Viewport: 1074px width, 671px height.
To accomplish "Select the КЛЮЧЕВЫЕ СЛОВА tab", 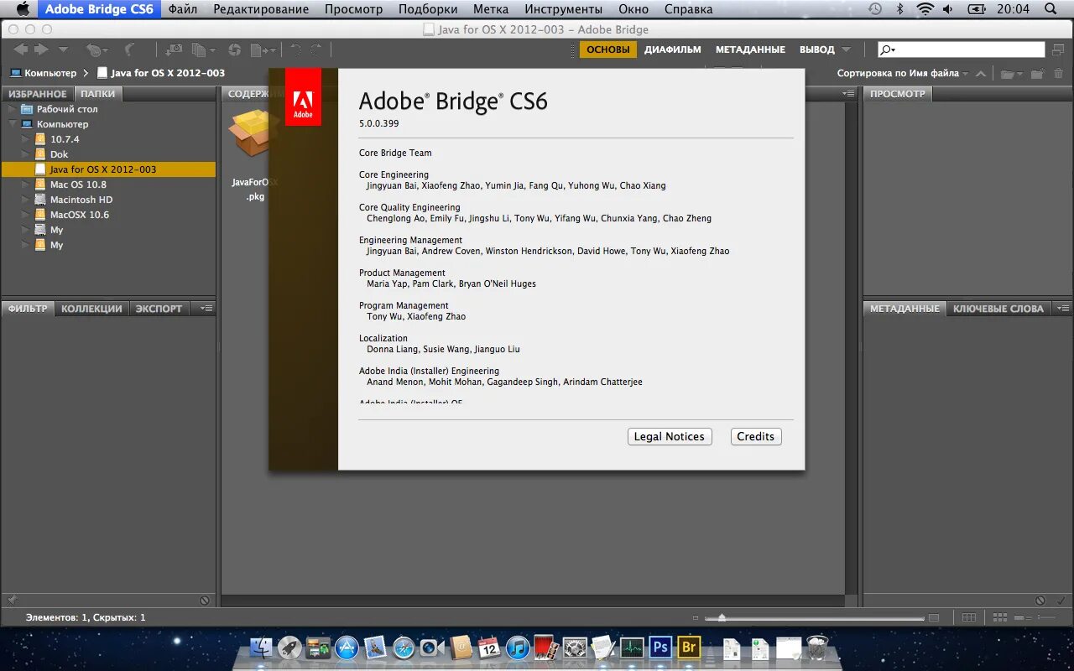I will [998, 309].
